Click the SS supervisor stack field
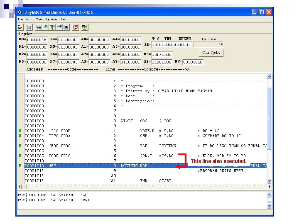299x224 pixels. pyautogui.click(x=162, y=62)
